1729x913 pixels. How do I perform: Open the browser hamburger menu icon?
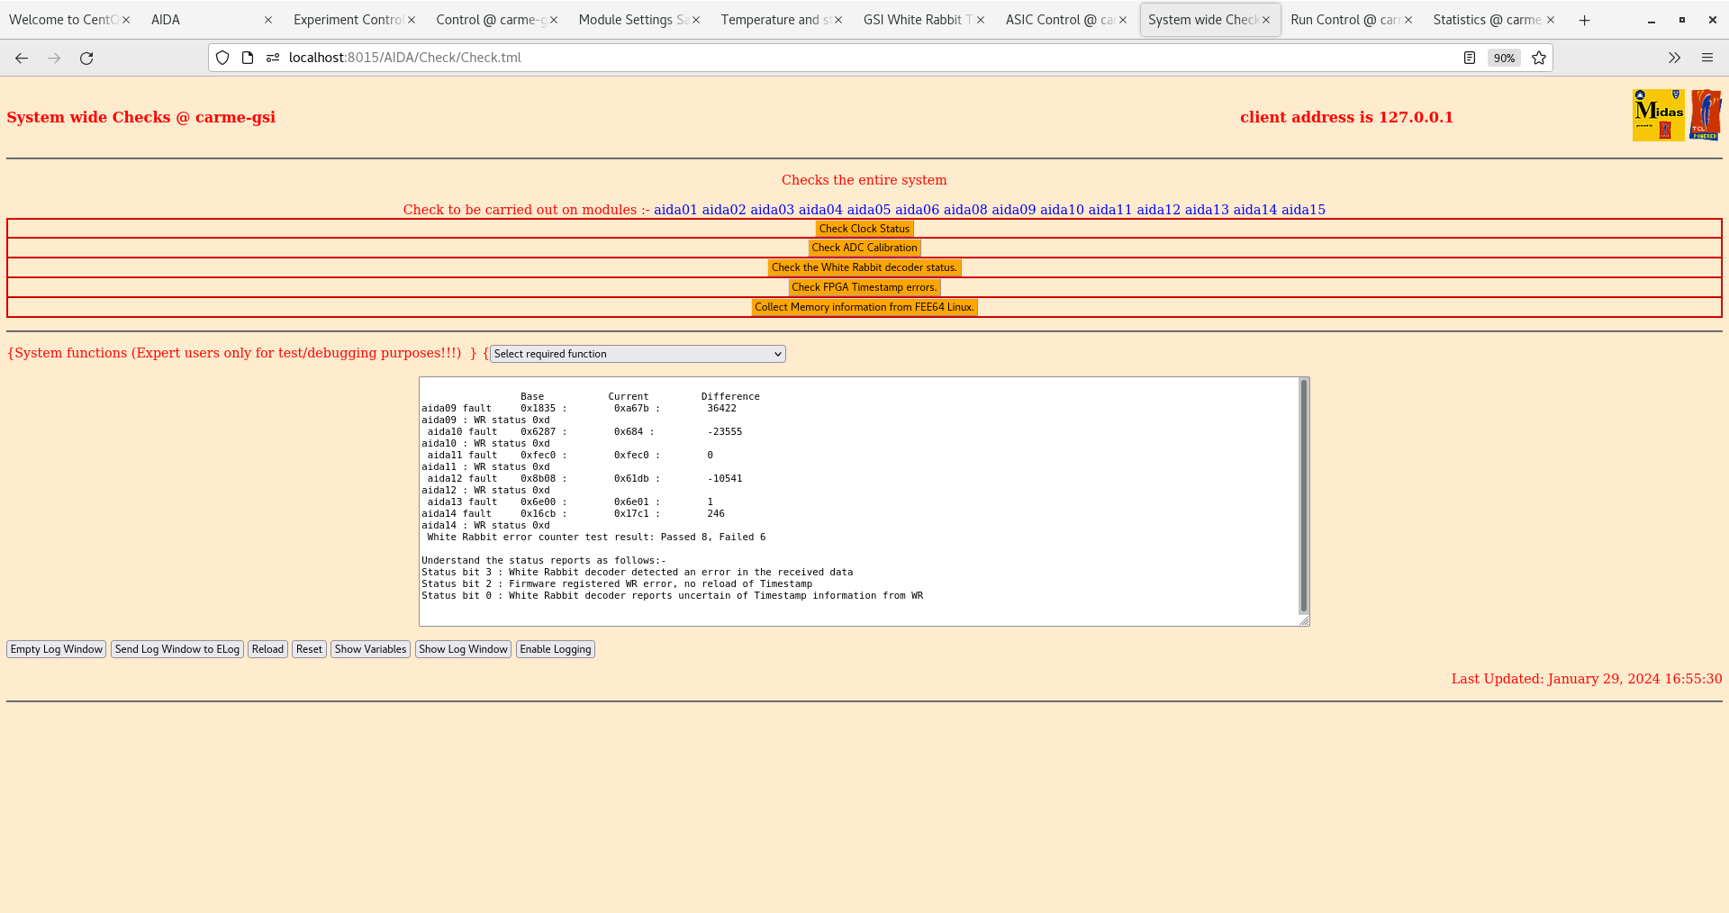1707,58
